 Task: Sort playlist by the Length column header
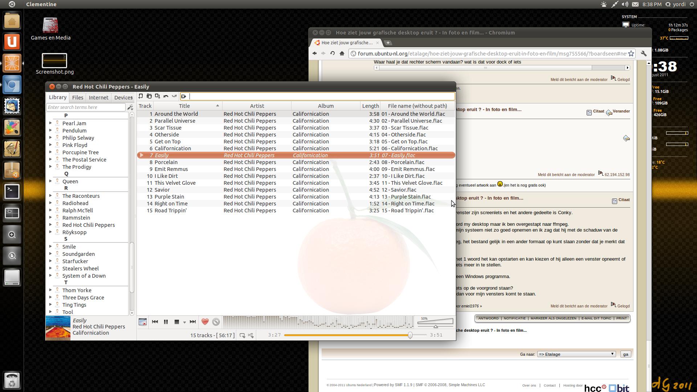click(x=370, y=106)
